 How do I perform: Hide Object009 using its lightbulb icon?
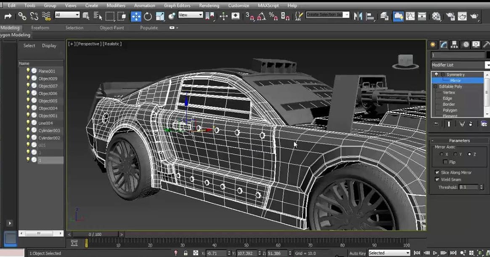pyautogui.click(x=28, y=79)
